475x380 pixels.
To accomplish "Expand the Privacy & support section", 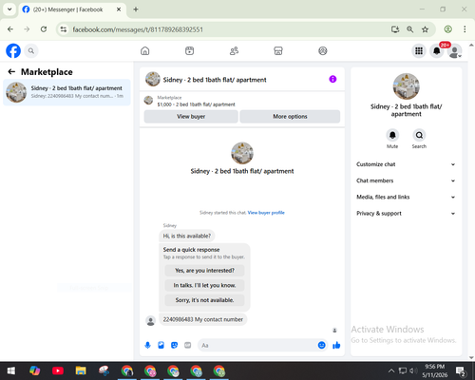I will pyautogui.click(x=406, y=214).
